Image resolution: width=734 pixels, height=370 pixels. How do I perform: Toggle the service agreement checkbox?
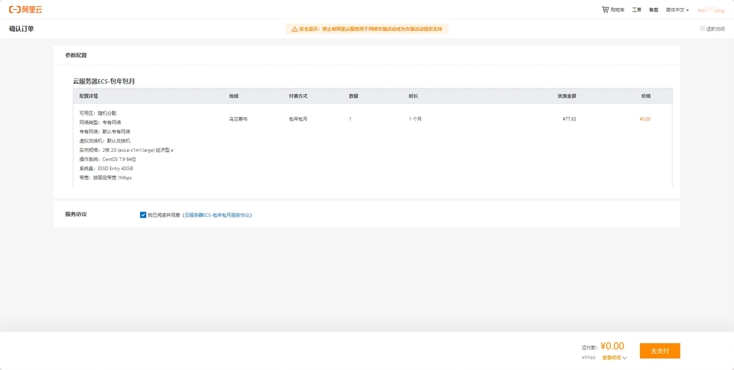(x=143, y=215)
